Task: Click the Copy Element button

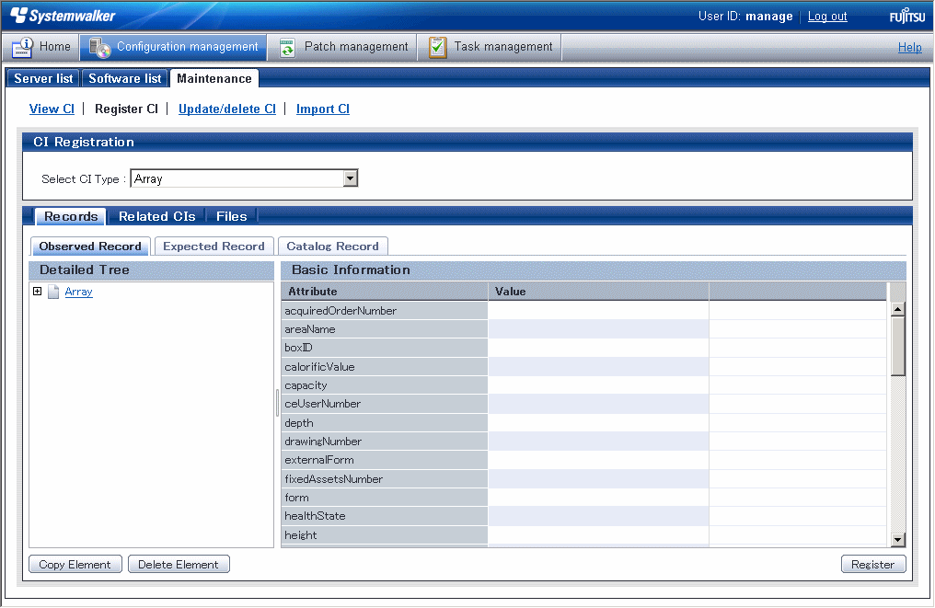Action: [x=75, y=564]
